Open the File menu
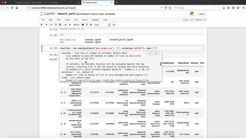Image resolution: width=246 pixels, height=138 pixels. coord(43,20)
